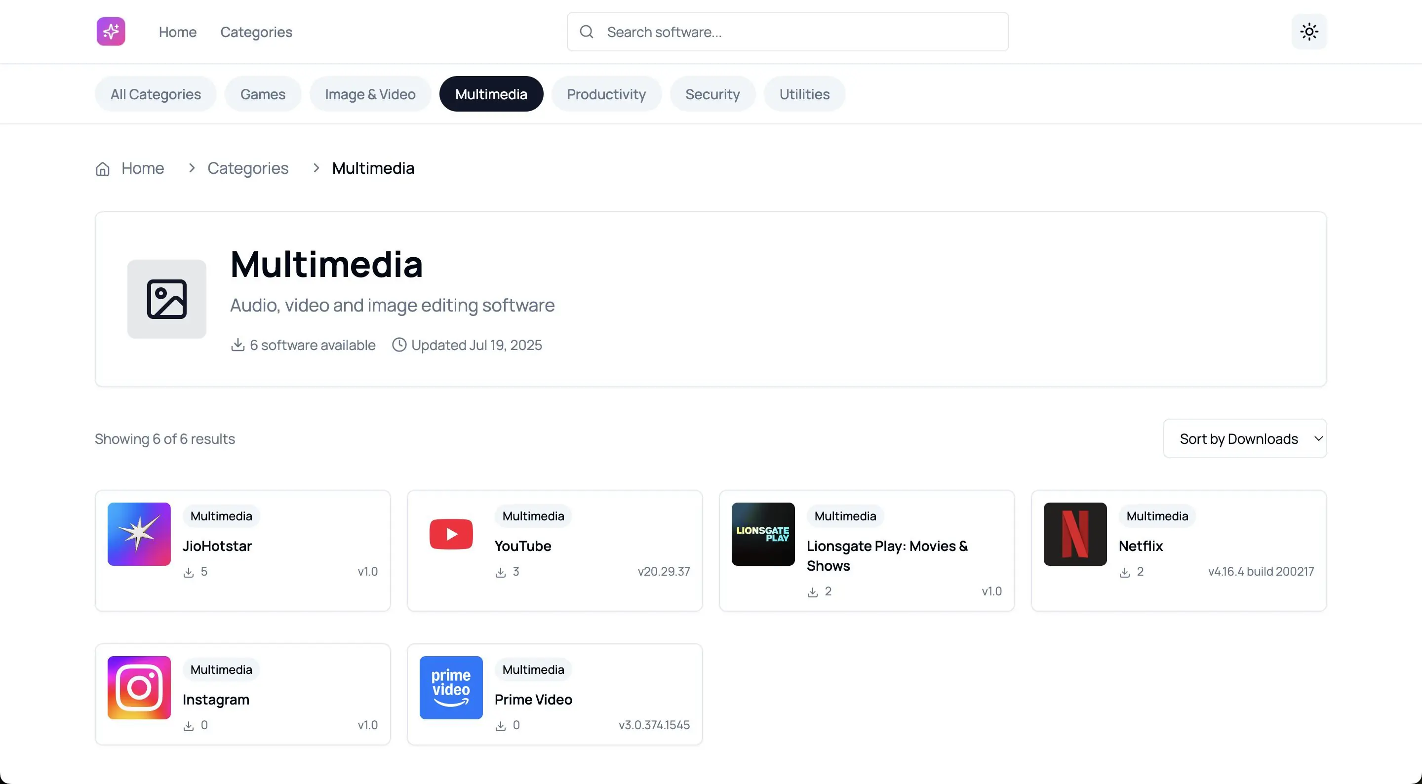Toggle light/dark theme sun button

tap(1309, 32)
